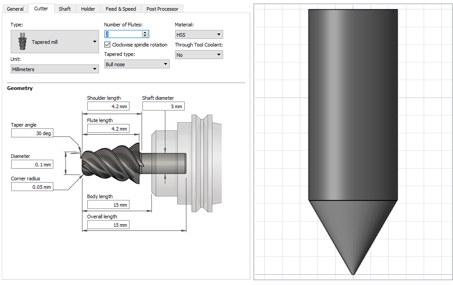Image resolution: width=453 pixels, height=285 pixels.
Task: Select the Cutter tab
Action: (x=41, y=9)
